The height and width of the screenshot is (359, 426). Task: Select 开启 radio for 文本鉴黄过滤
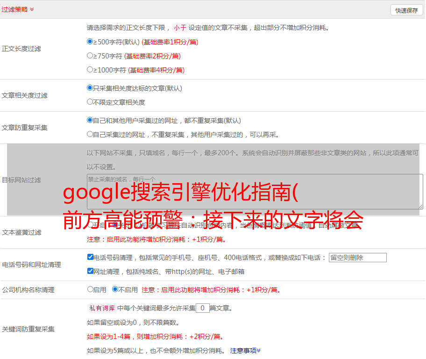[90, 225]
